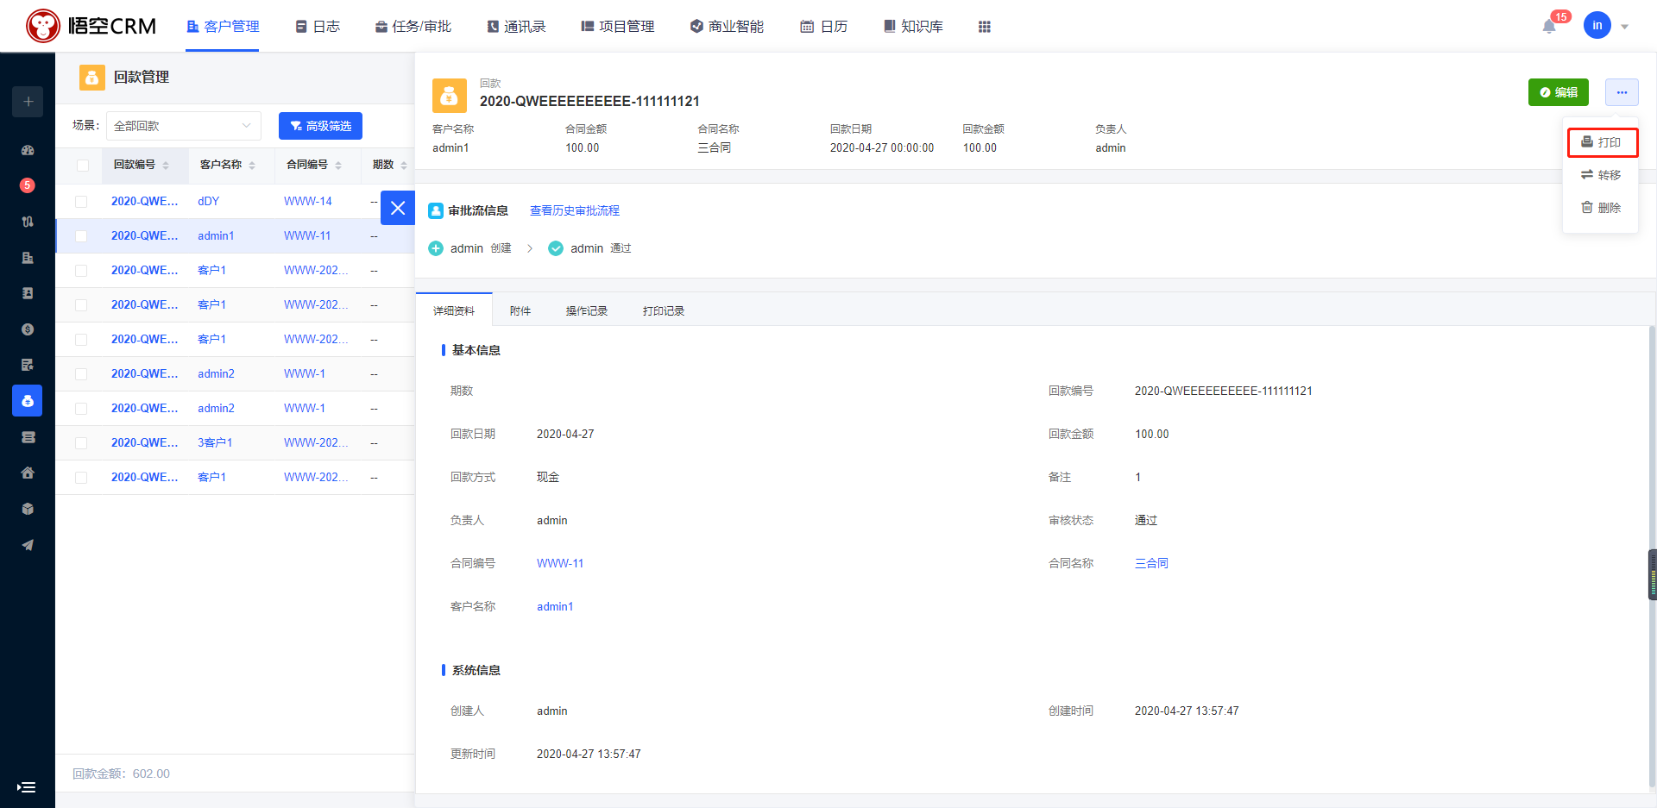
Task: Open the 查看历史审批流程 link
Action: 575,210
